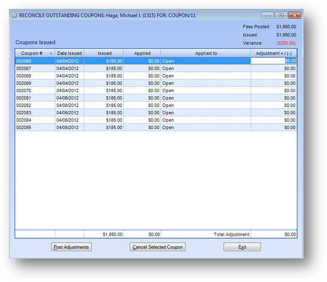Edit adjustment field for coupon 002066
The height and width of the screenshot is (282, 327).
(274, 61)
